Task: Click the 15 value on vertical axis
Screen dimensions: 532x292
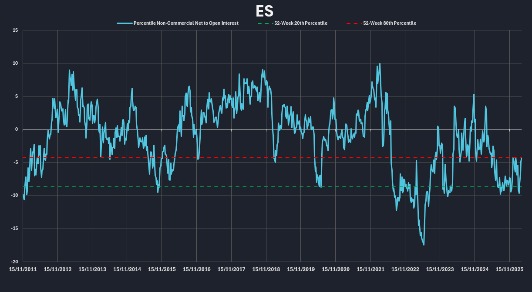Action: [x=15, y=30]
